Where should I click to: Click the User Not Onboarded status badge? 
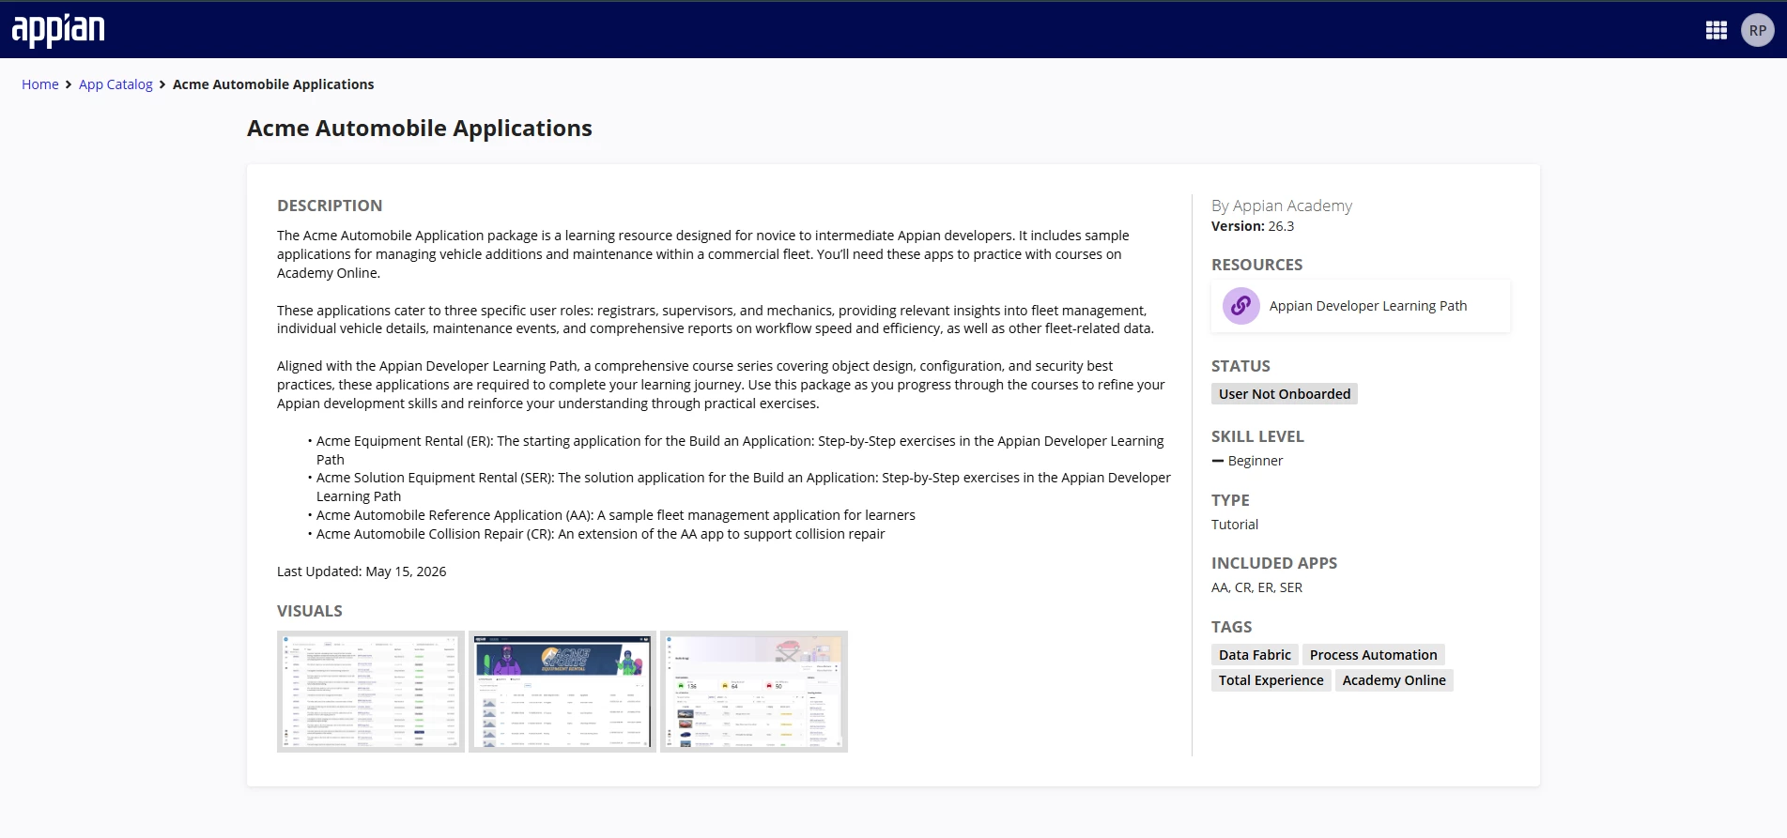coord(1285,394)
